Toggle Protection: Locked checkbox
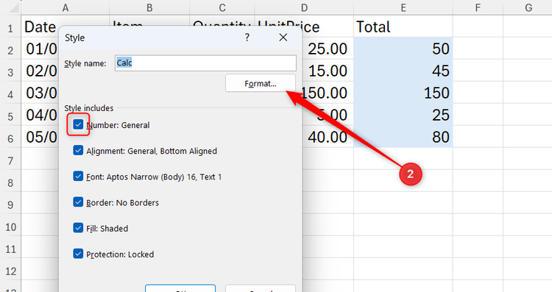This screenshot has width=552, height=292. (x=78, y=254)
